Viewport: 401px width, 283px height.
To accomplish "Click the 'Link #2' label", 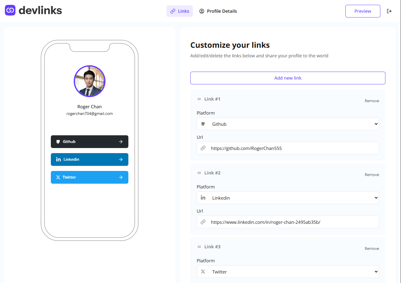I will tap(212, 173).
